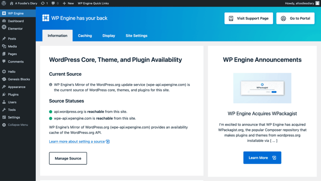Click the WP Engine Acquires WPackagist heading
This screenshot has width=321, height=181.
pyautogui.click(x=262, y=113)
